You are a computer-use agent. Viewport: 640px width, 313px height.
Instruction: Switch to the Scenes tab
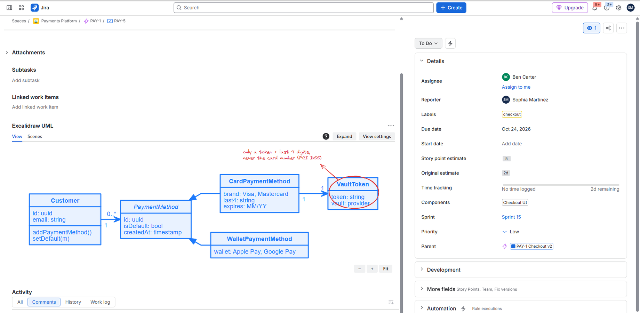[x=35, y=136]
